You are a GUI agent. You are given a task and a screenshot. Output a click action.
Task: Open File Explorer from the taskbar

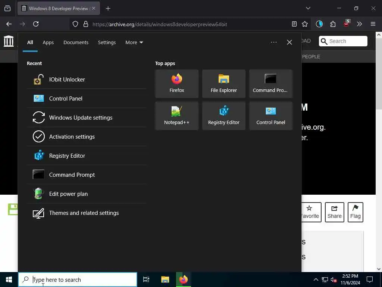click(x=165, y=280)
